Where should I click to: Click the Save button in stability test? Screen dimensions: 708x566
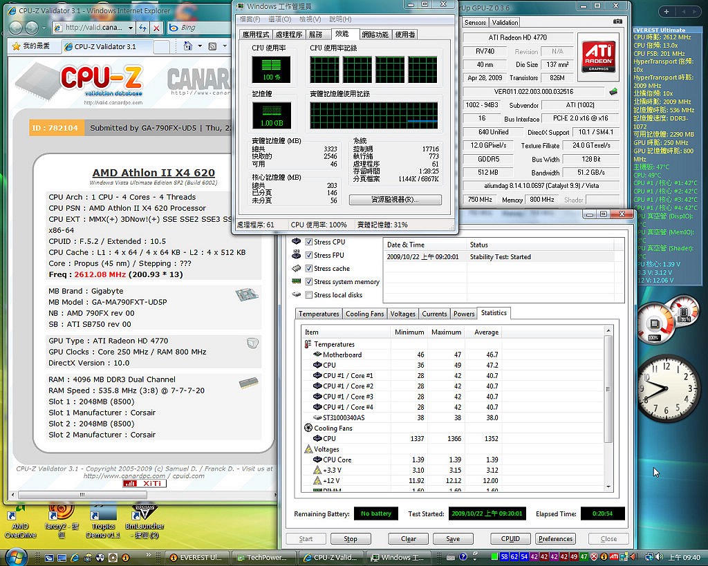(x=453, y=538)
